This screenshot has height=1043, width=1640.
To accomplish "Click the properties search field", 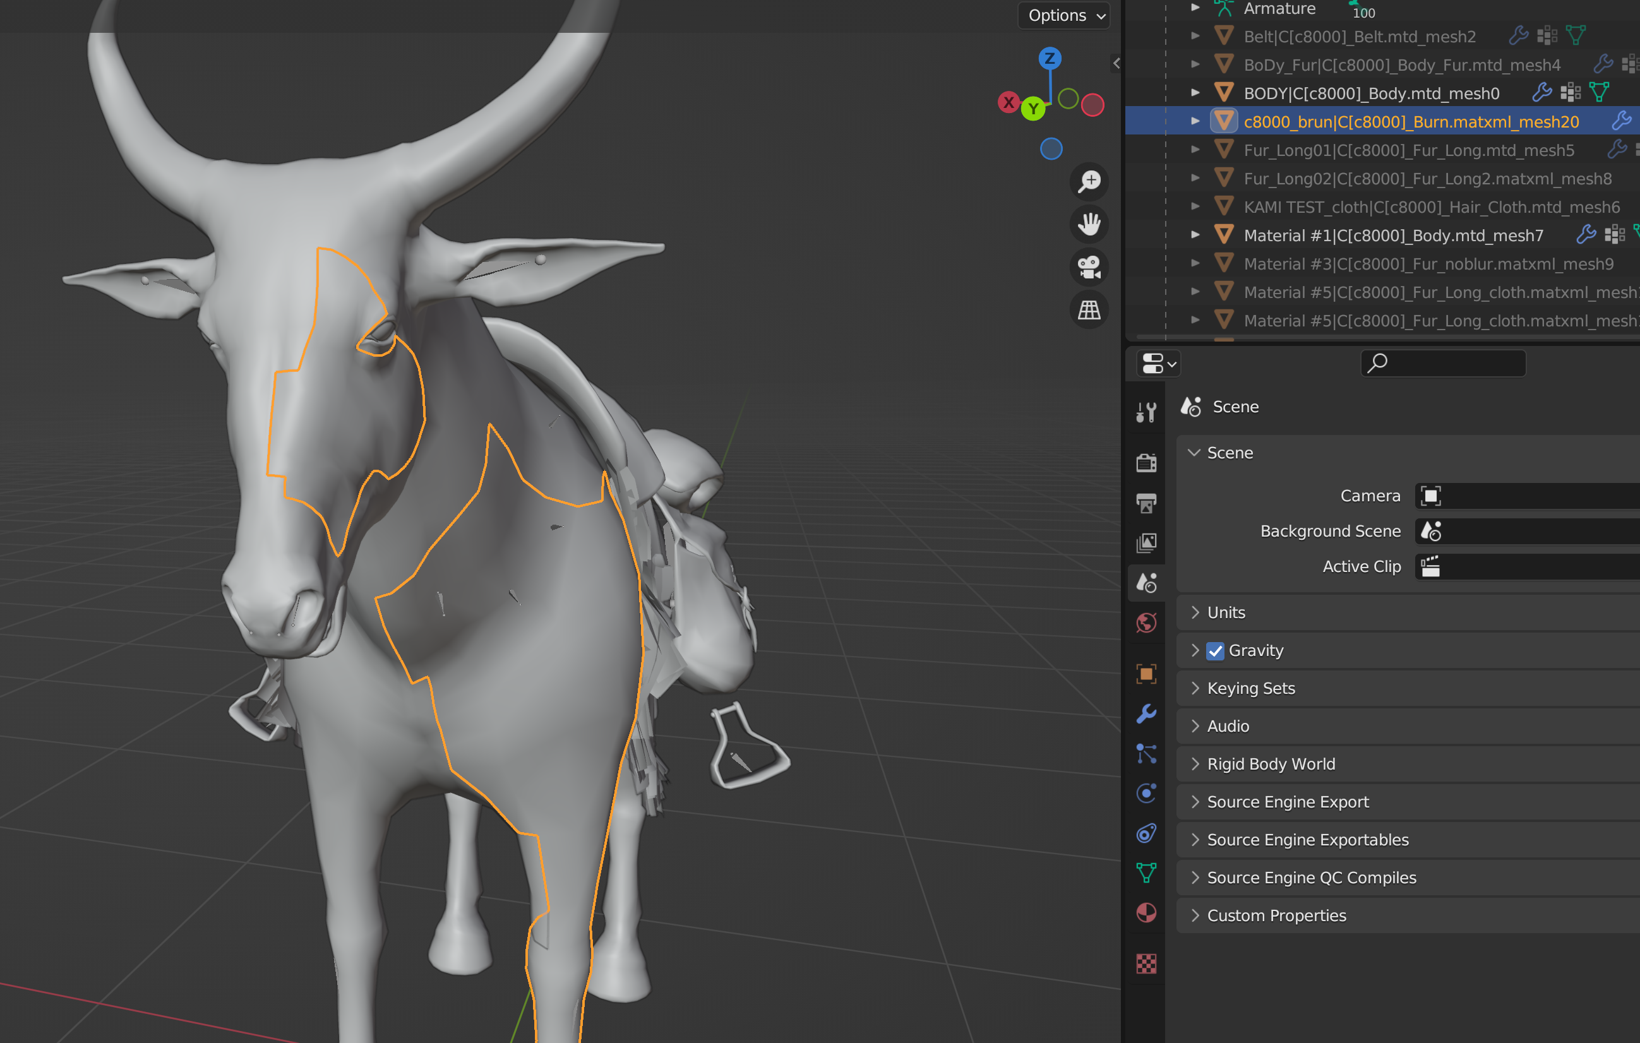I will point(1444,363).
